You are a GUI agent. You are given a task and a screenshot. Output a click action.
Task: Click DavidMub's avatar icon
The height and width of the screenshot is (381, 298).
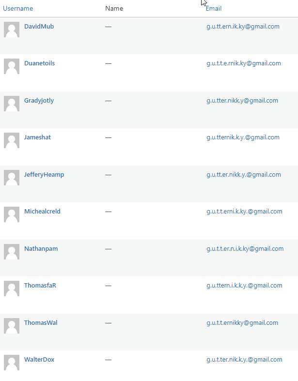[12, 30]
